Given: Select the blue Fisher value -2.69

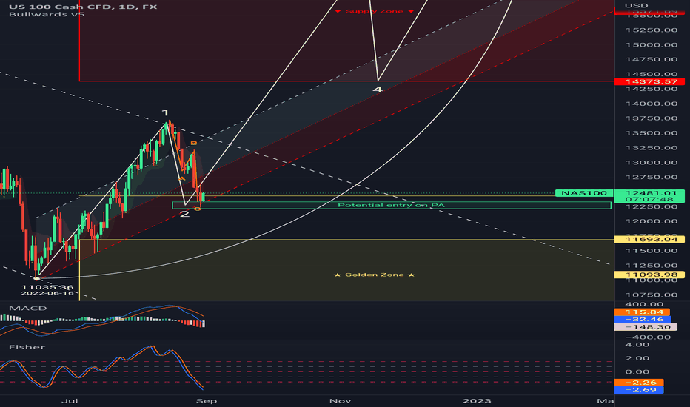Looking at the screenshot, I should [x=639, y=390].
